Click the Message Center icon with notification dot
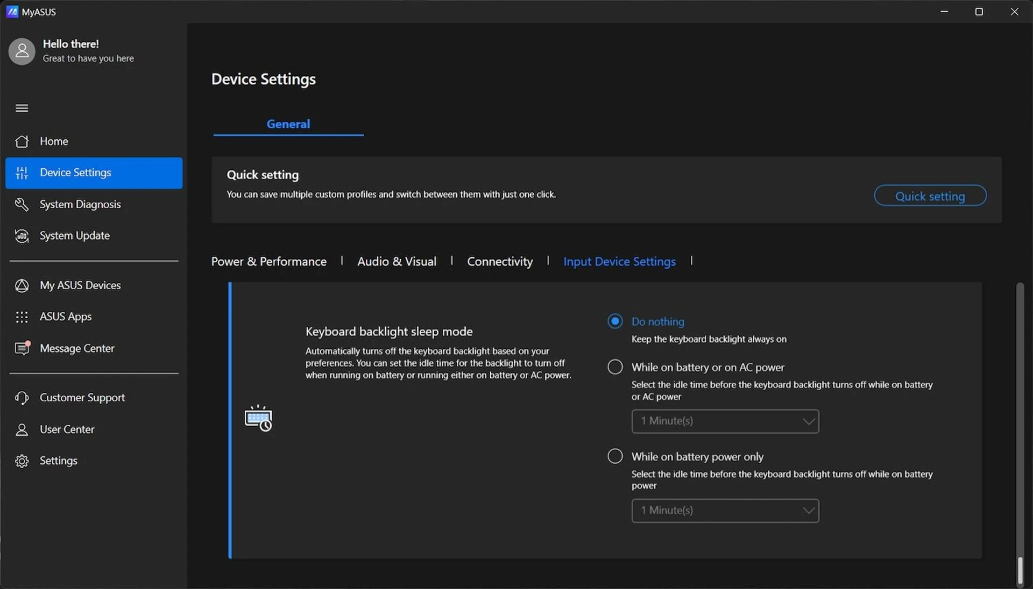This screenshot has width=1033, height=589. pyautogui.click(x=23, y=348)
